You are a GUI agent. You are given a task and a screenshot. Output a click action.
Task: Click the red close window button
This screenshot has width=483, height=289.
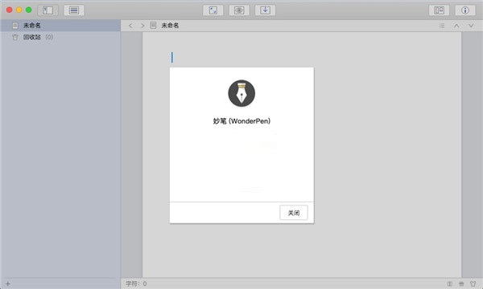[x=9, y=10]
